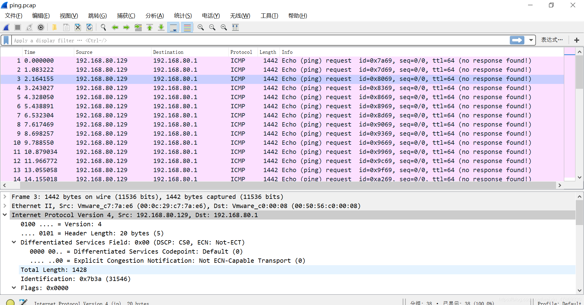Open the 编辑(E) menu

pos(41,16)
